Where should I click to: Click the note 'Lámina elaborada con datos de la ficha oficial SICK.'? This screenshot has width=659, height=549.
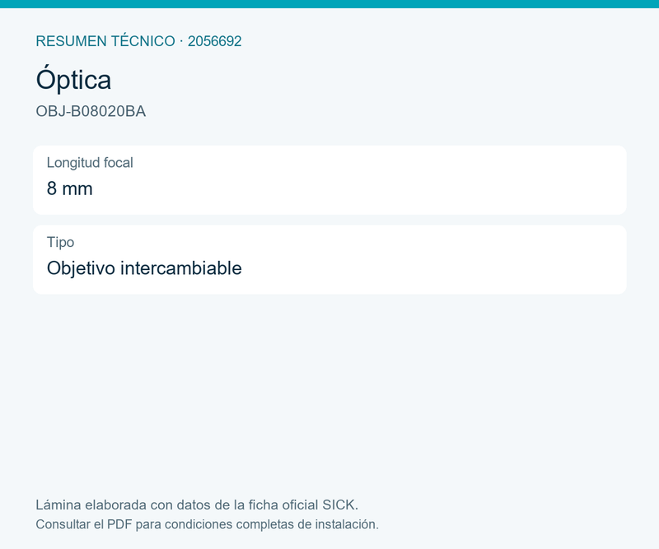pyautogui.click(x=197, y=505)
